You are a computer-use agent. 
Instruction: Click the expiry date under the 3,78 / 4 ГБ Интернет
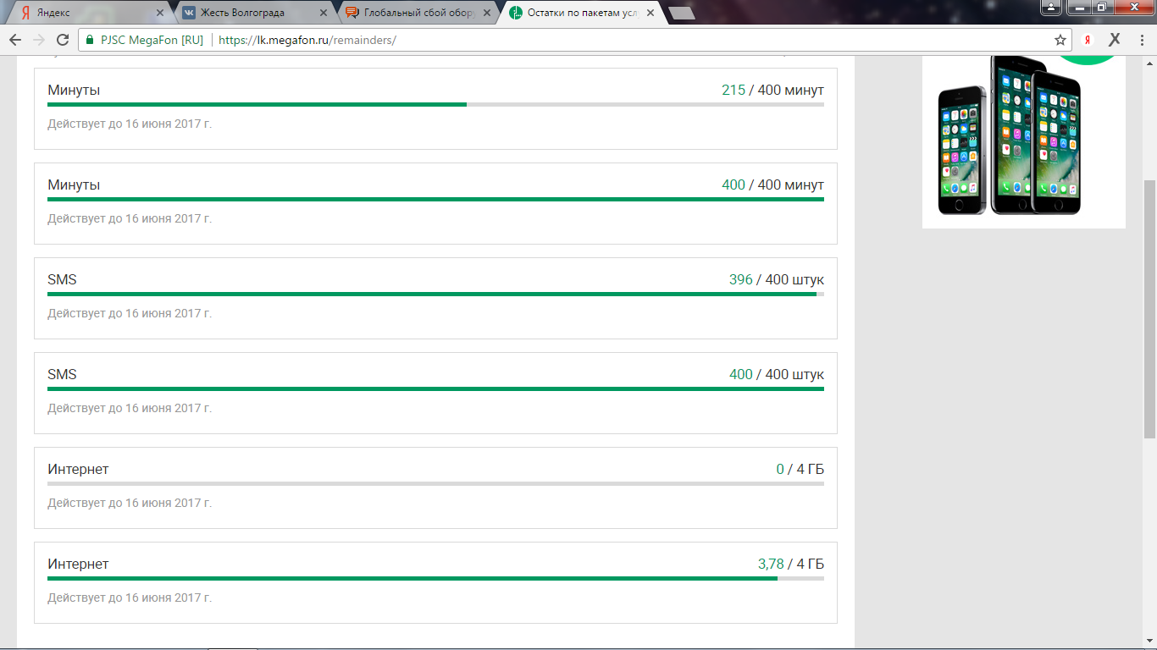pos(130,598)
